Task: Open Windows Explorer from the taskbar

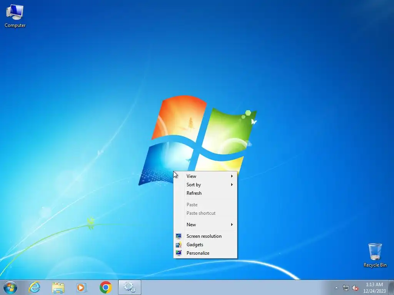Action: [58, 287]
